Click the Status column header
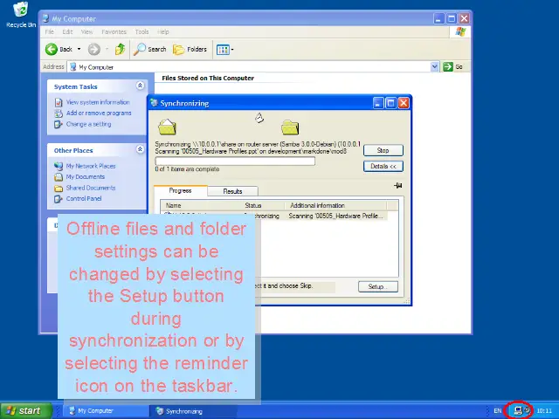The image size is (559, 419). tap(264, 206)
